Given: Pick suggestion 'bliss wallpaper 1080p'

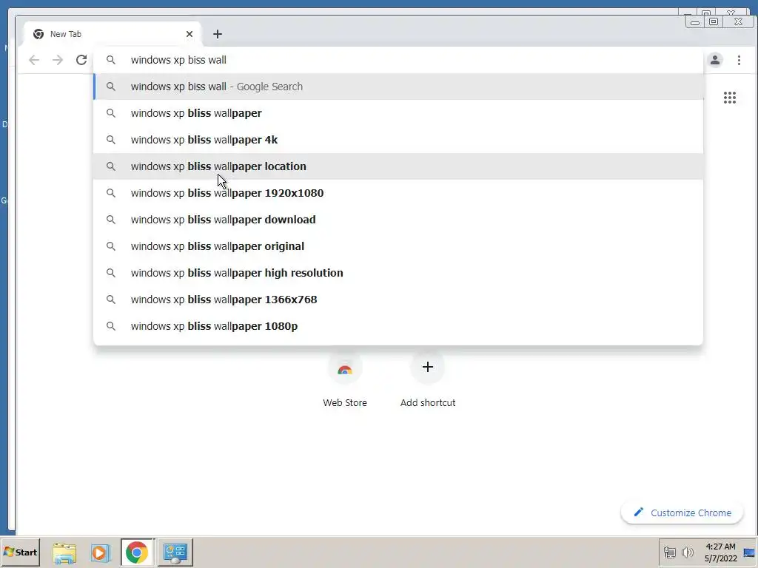Looking at the screenshot, I should pos(398,326).
